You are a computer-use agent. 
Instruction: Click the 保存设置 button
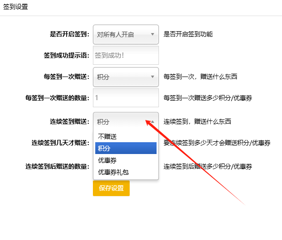(x=111, y=188)
